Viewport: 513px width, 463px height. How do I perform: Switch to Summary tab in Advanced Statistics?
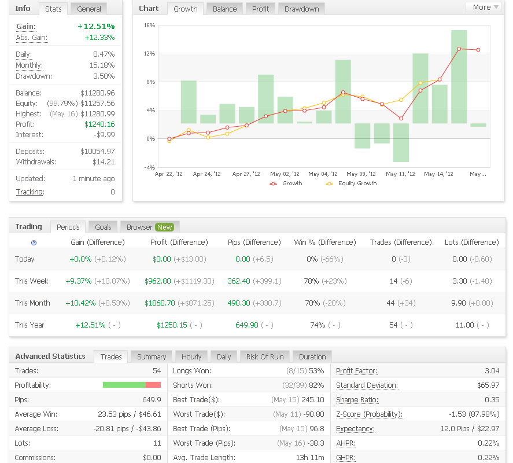152,357
